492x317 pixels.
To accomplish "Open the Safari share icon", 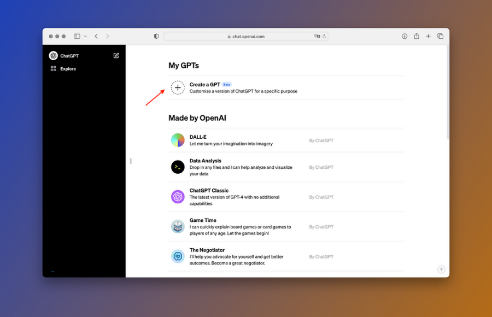I will (417, 36).
